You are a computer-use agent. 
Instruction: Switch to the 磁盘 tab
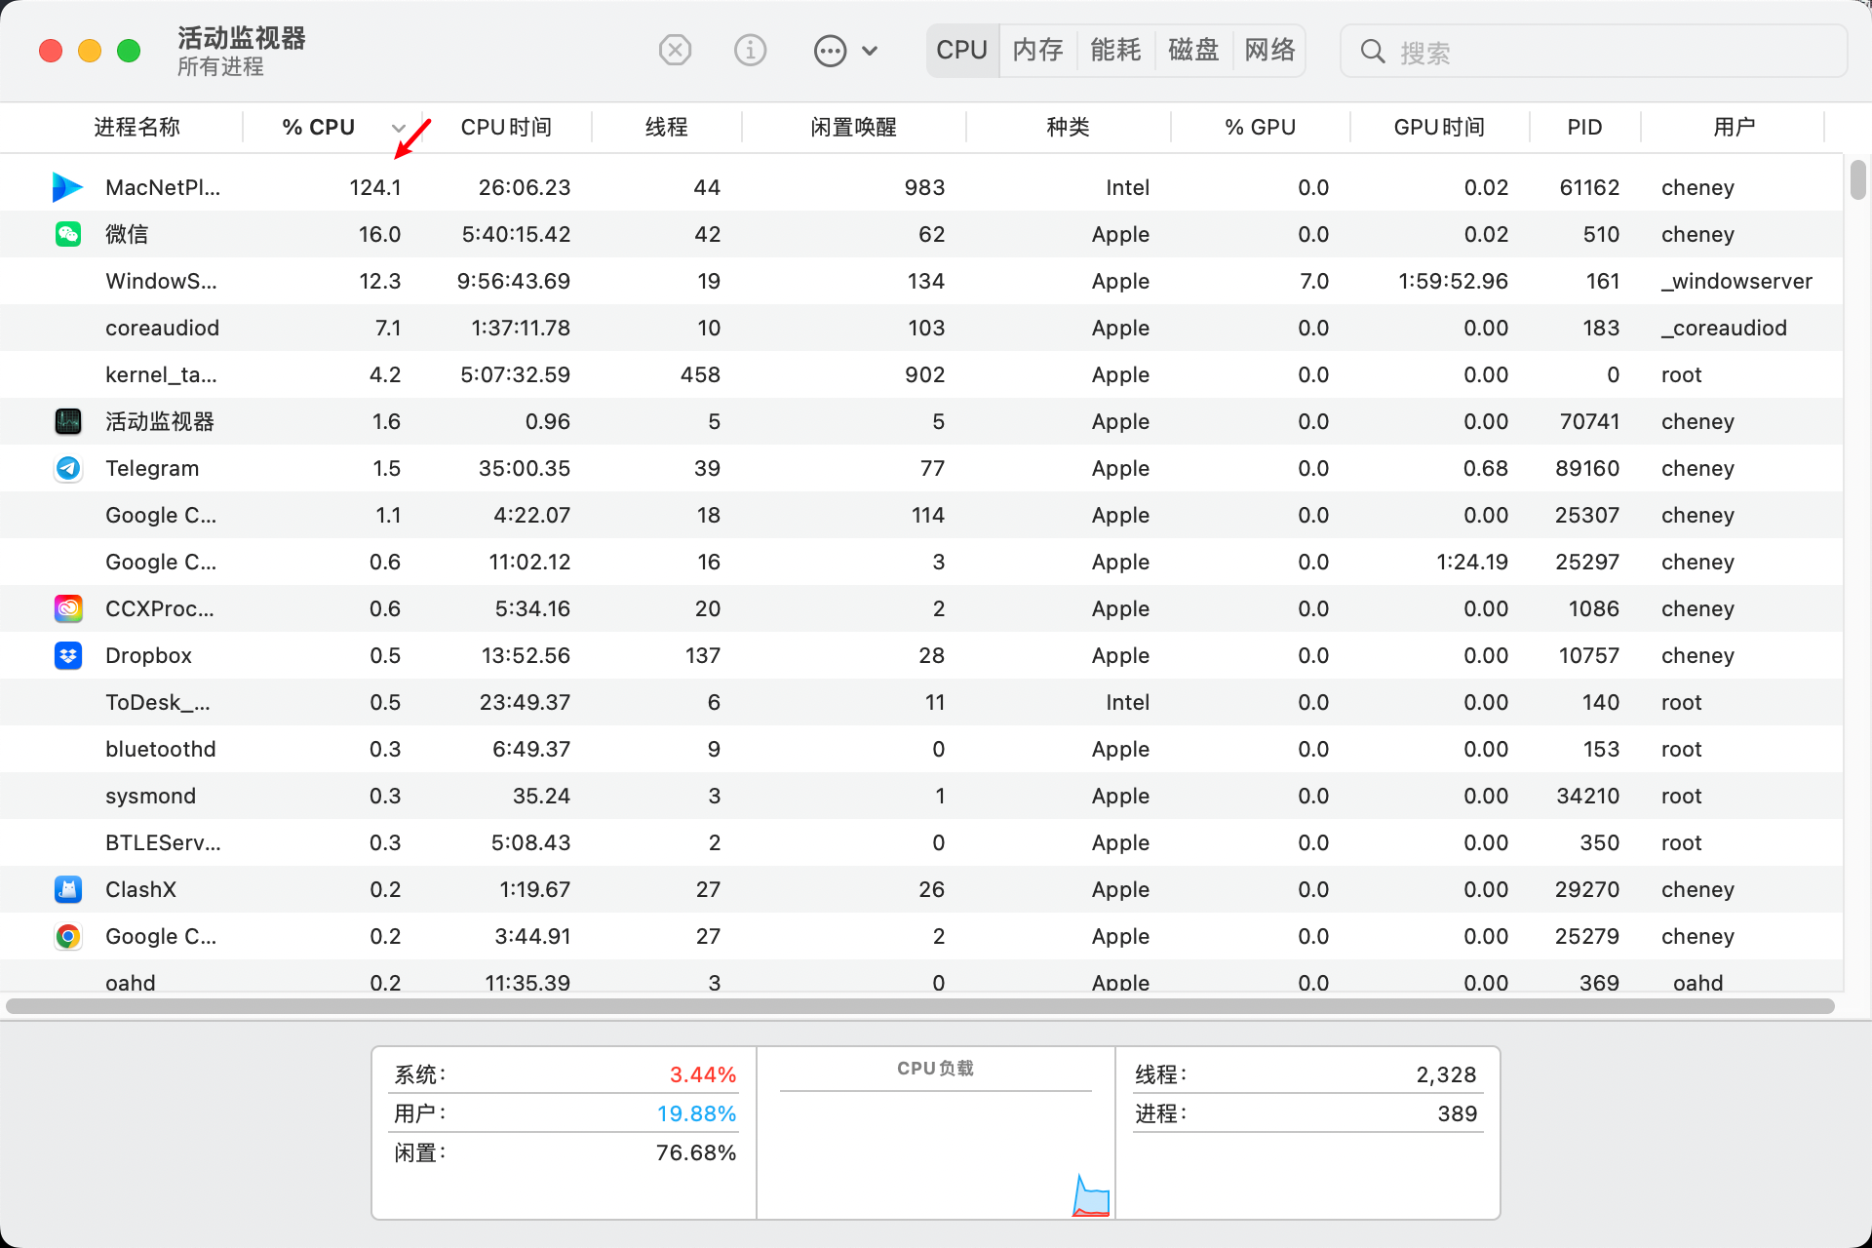pyautogui.click(x=1193, y=50)
